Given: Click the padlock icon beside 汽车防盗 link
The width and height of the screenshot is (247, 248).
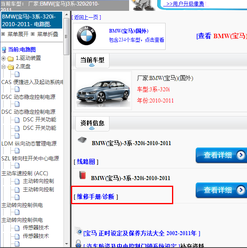Looking at the screenshot, I should [78, 243].
